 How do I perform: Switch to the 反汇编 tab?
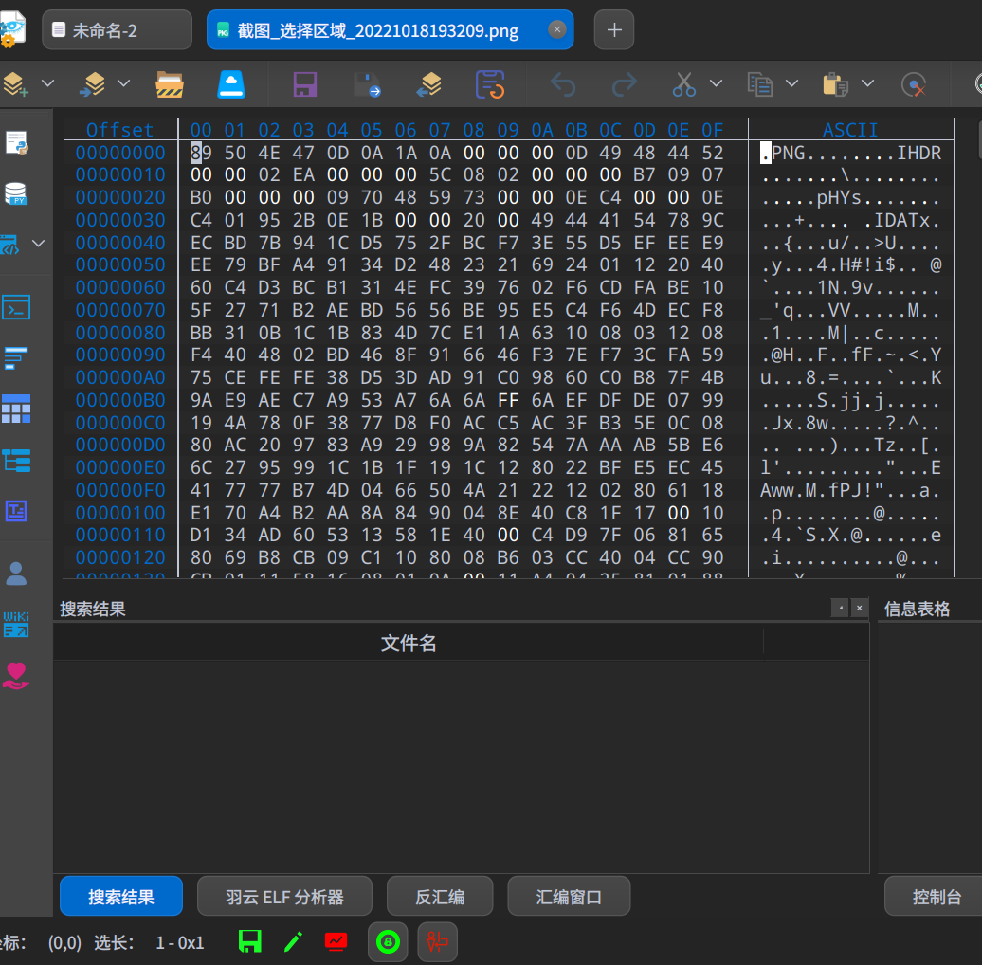click(x=440, y=897)
